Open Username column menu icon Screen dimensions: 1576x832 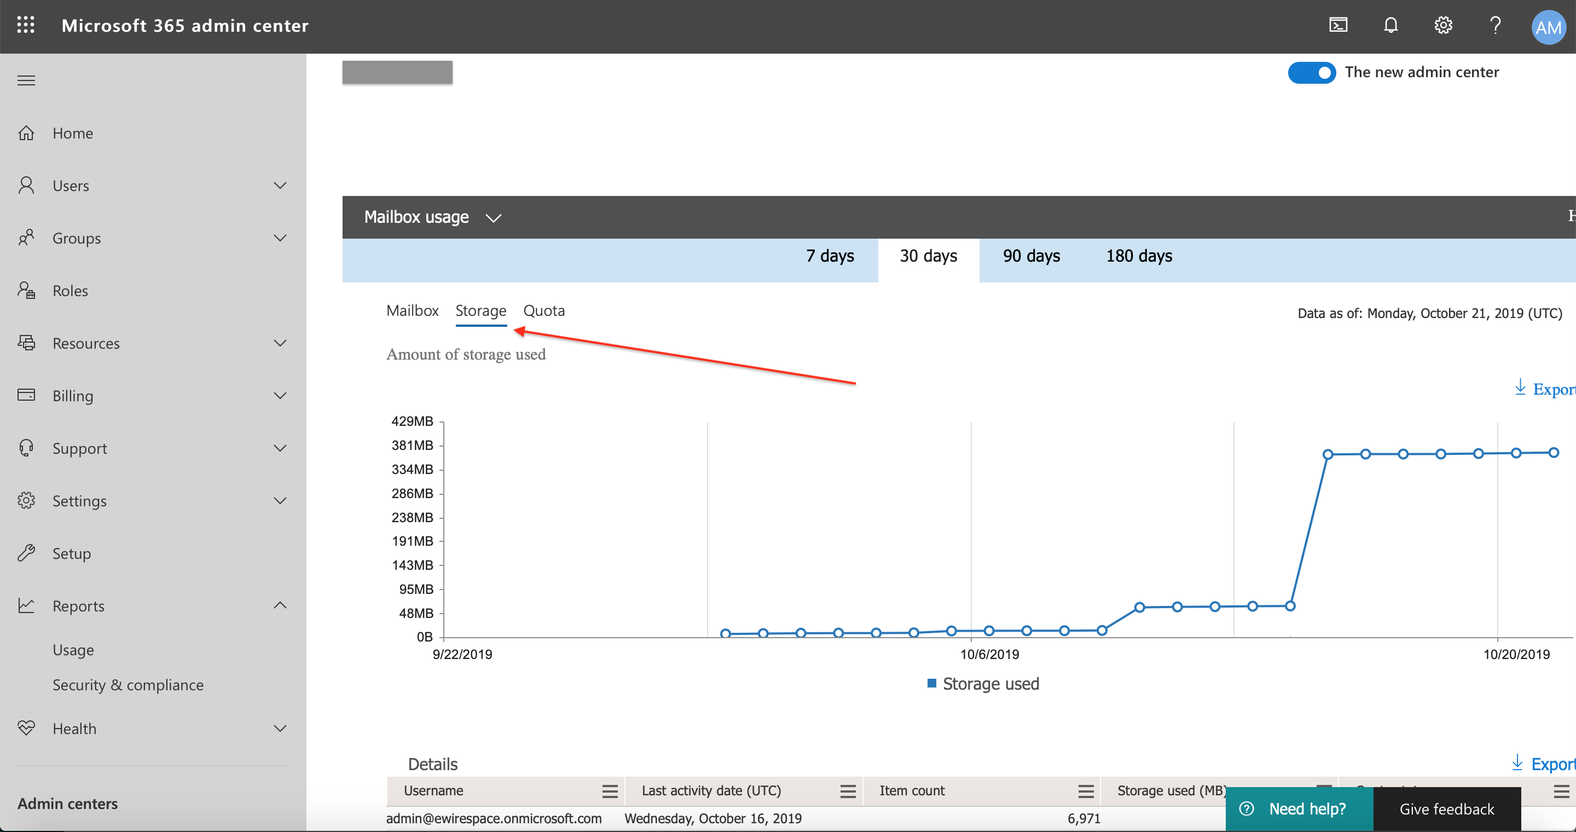(x=610, y=791)
